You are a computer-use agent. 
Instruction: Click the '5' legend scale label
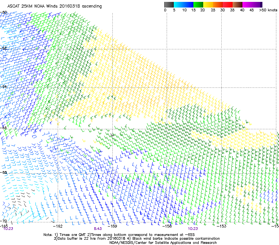coord(174,10)
